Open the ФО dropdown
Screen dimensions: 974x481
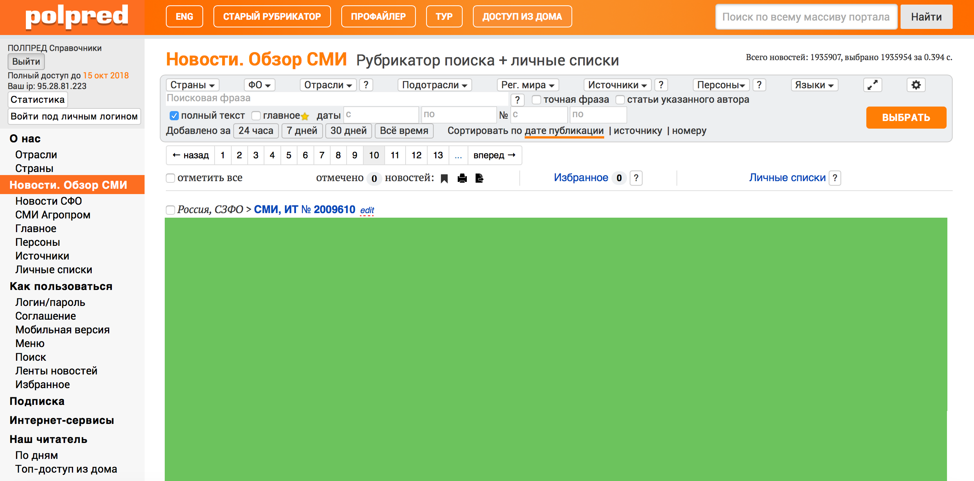(259, 85)
